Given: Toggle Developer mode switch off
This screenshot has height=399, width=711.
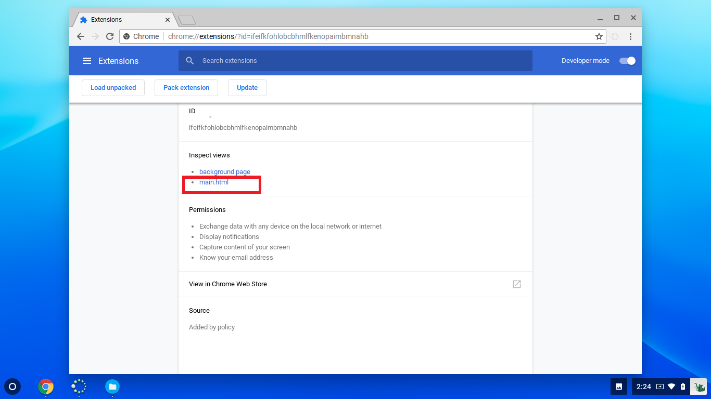Looking at the screenshot, I should pos(627,61).
